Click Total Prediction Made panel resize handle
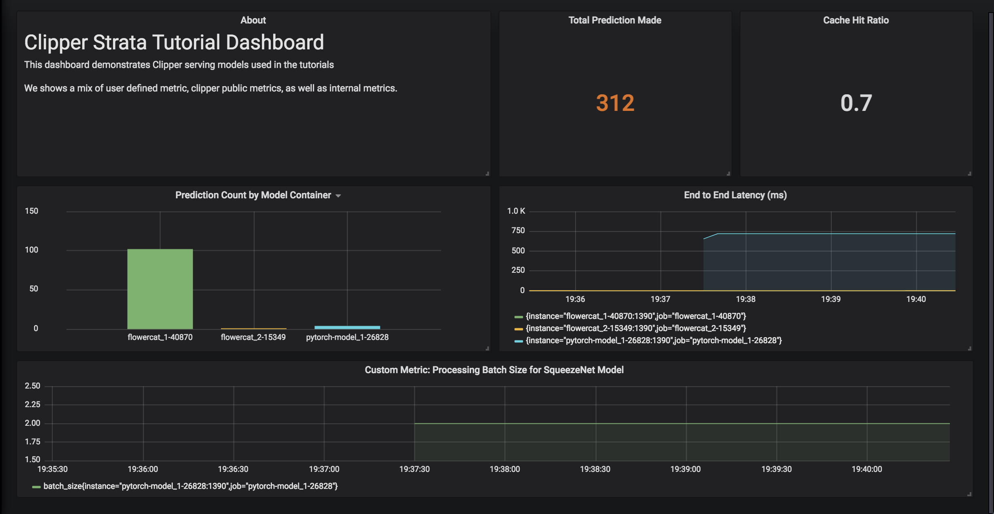Viewport: 994px width, 514px height. point(728,174)
